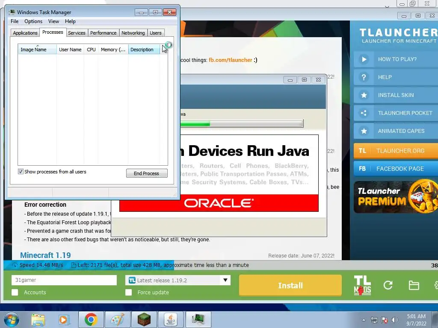Open the Options menu in Task Manager

click(x=33, y=21)
